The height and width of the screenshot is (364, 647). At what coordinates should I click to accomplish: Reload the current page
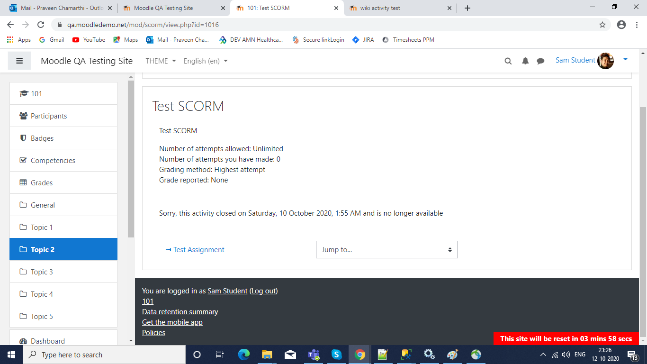click(x=41, y=25)
